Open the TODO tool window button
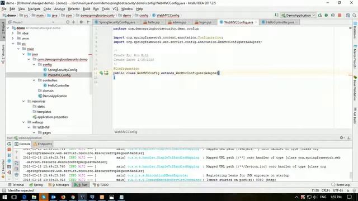Screen dimensions: 358x201 [x=101, y=185]
